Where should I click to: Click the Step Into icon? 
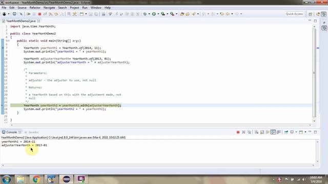pos(51,14)
